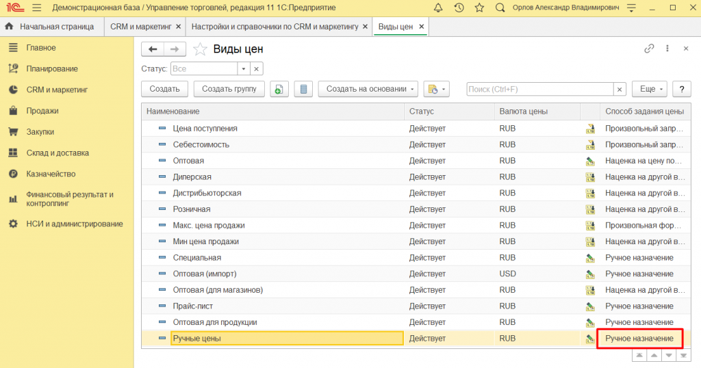
Task: Click the Создать button
Action: tap(164, 89)
